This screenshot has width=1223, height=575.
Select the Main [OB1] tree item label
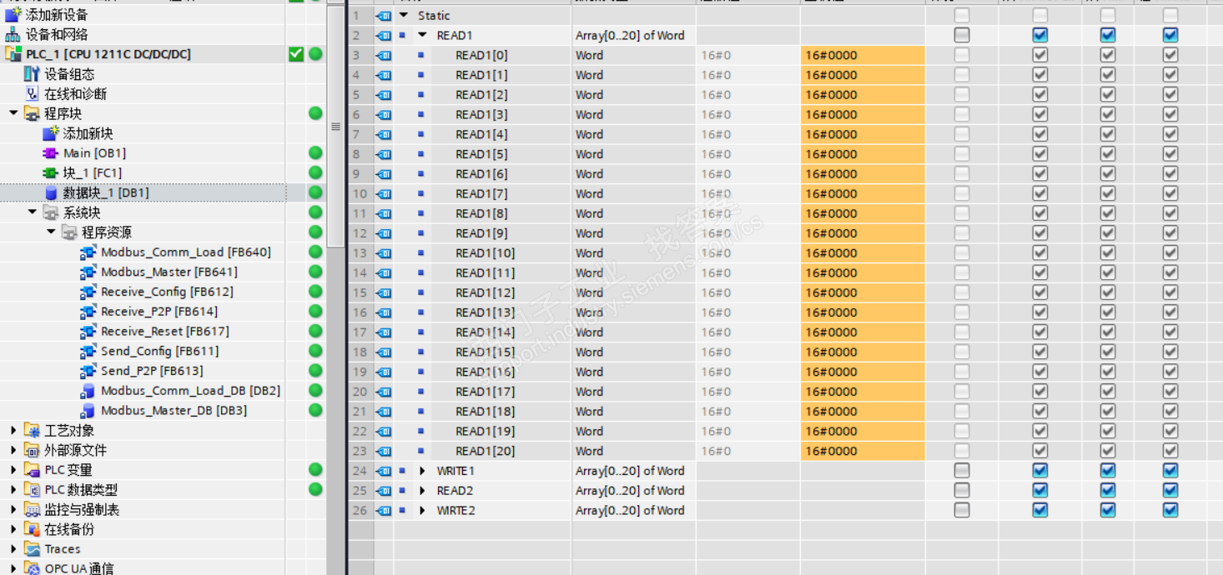[x=94, y=153]
